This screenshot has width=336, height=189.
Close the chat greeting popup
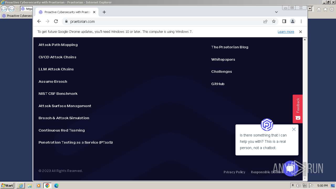point(294,129)
